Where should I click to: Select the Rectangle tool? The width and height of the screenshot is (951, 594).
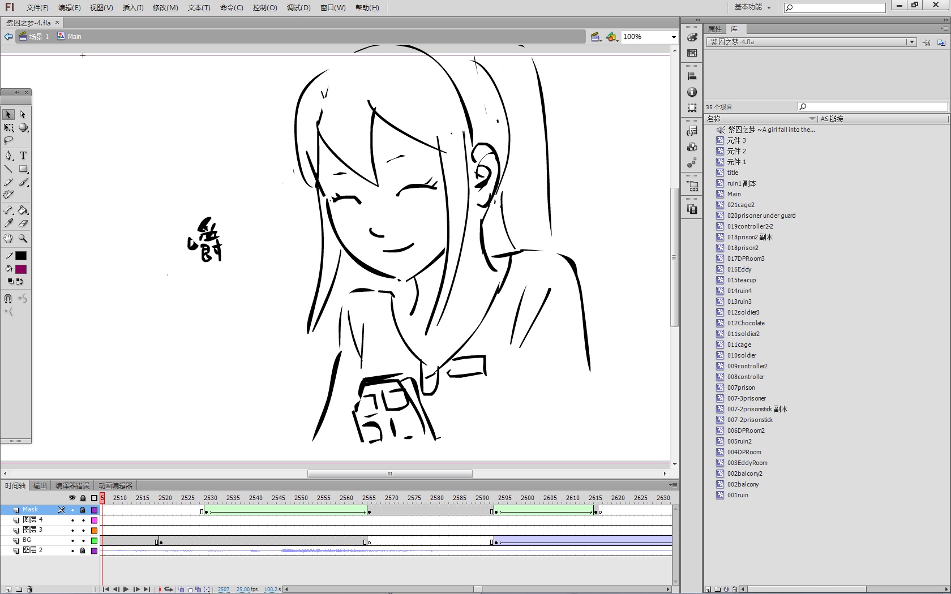click(x=23, y=169)
